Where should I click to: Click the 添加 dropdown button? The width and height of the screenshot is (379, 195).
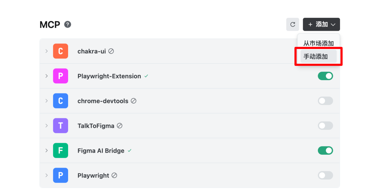(x=321, y=25)
